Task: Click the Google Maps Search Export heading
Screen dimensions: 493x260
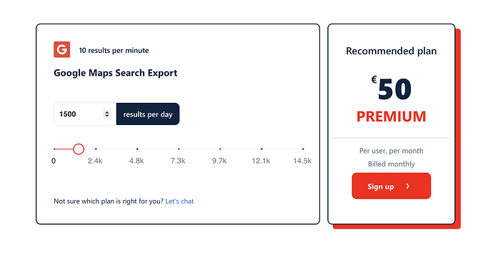Action: pos(115,73)
